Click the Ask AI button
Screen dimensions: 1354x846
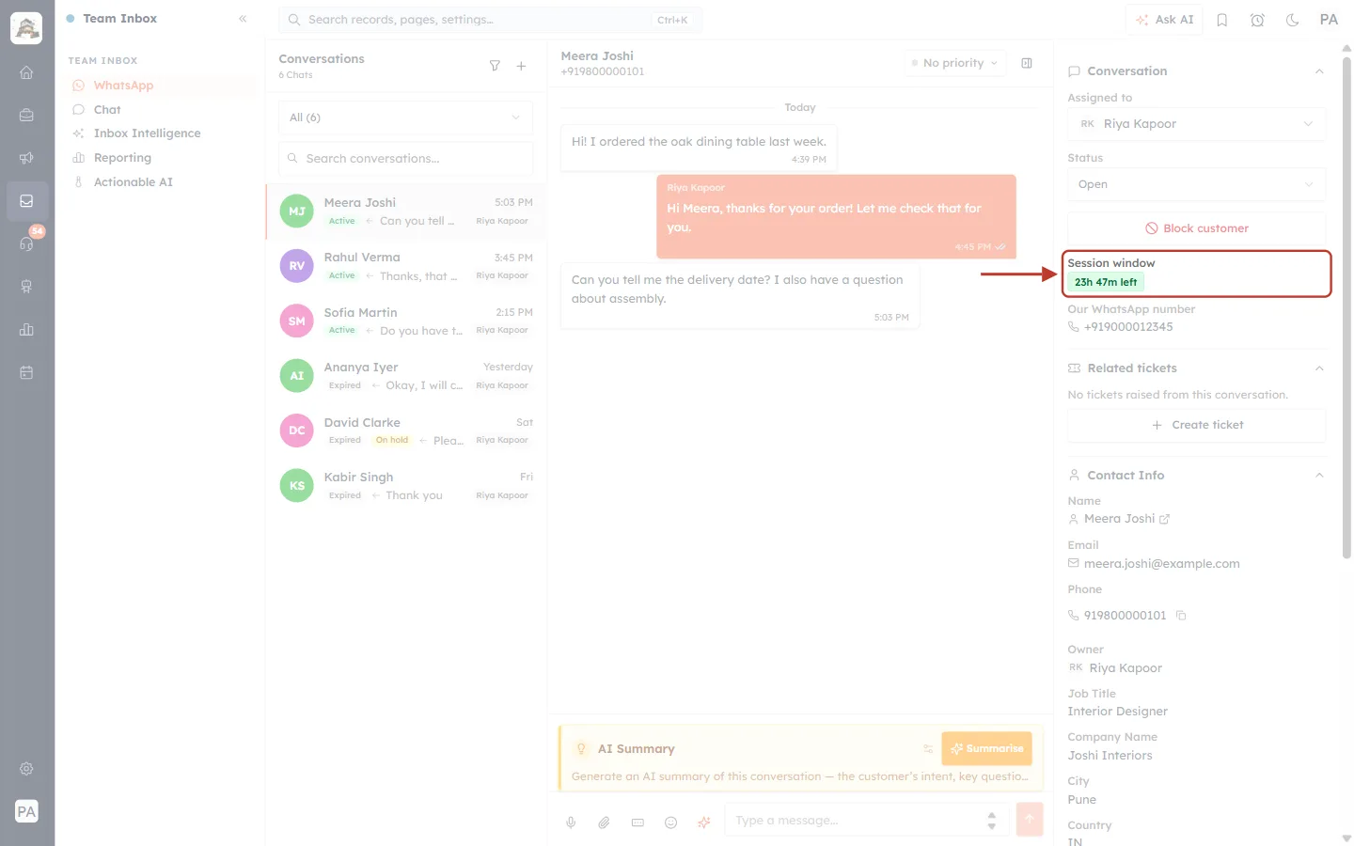pyautogui.click(x=1164, y=20)
